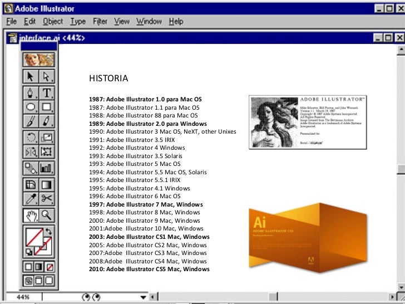
Task: Select the Reflect tool
Action: 31,151
